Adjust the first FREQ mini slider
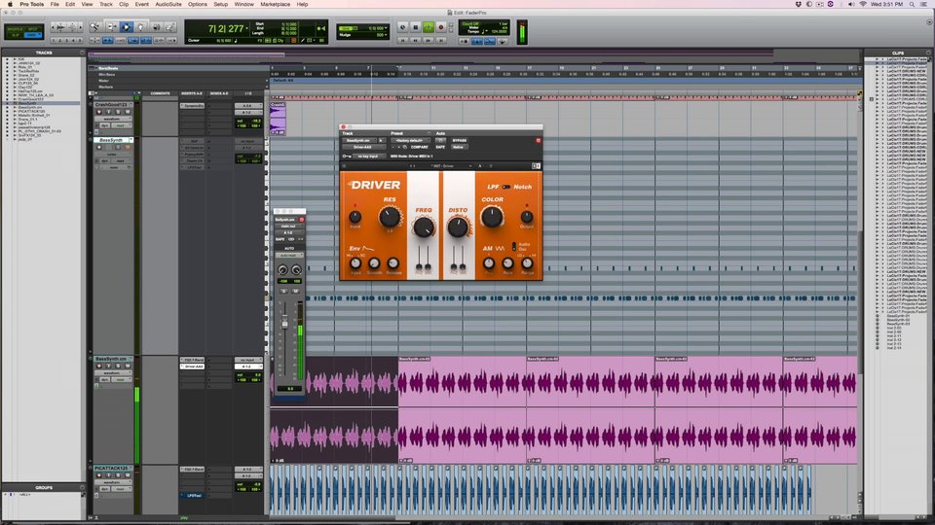Viewport: 935px width, 525px height. click(420, 264)
